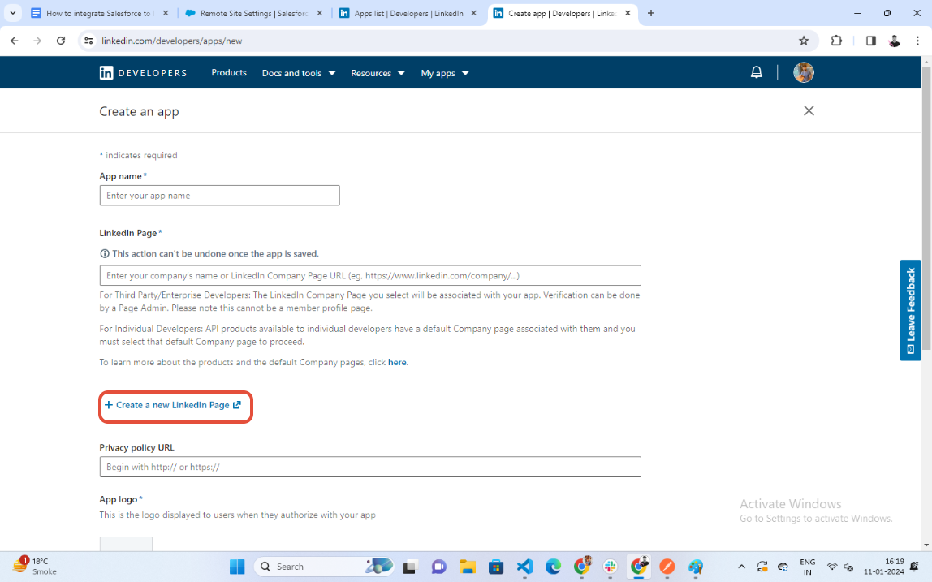Open Microsoft Store from taskbar
Image resolution: width=932 pixels, height=582 pixels.
(496, 567)
